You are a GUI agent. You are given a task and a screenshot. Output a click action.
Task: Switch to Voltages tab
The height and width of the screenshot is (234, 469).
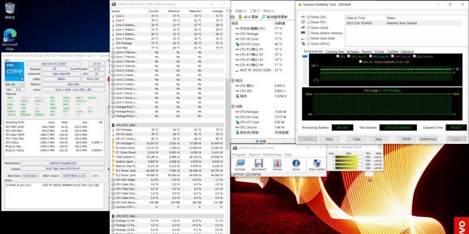click(353, 51)
